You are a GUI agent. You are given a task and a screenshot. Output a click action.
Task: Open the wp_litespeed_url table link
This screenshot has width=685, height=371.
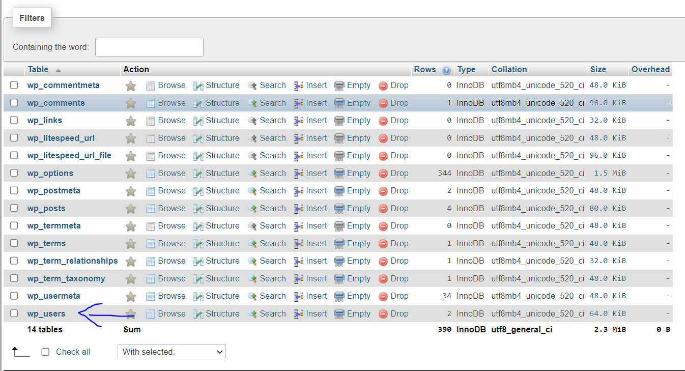[x=61, y=138]
